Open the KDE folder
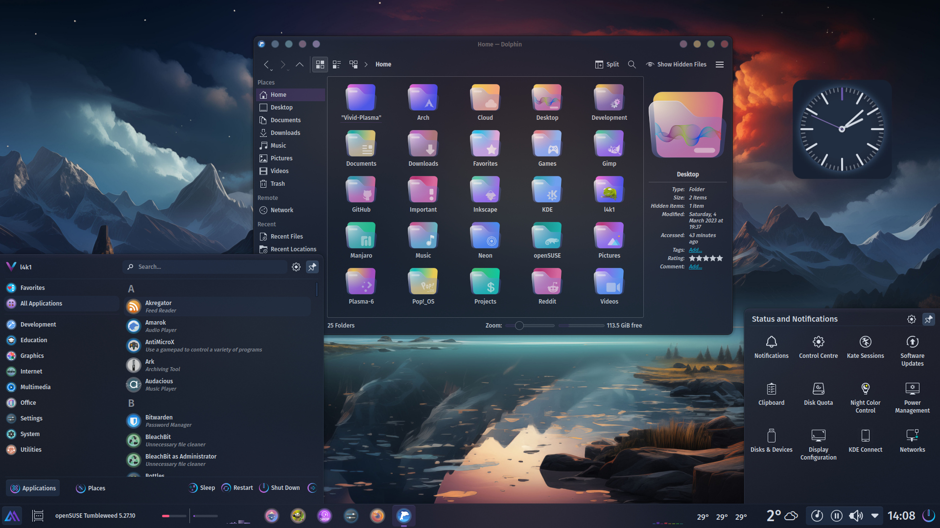 point(547,194)
